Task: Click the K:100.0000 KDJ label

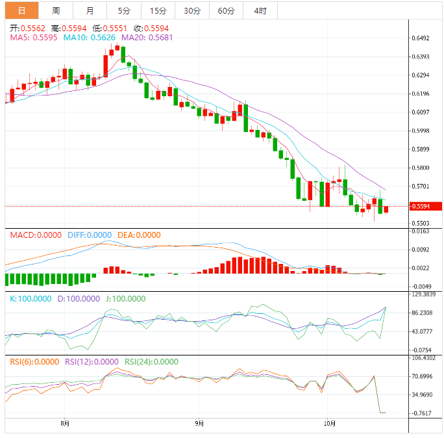Action: click(x=31, y=299)
